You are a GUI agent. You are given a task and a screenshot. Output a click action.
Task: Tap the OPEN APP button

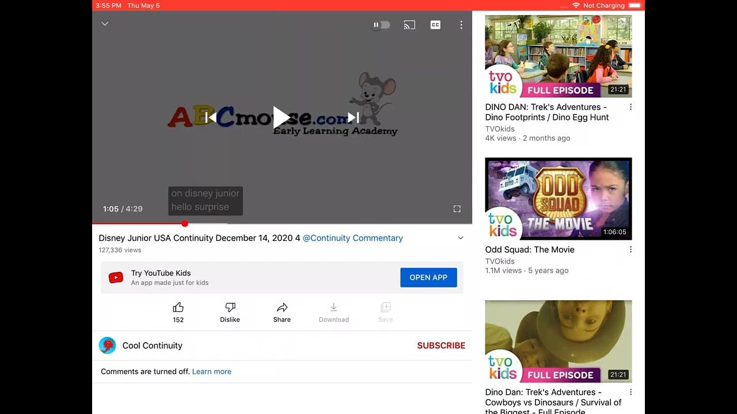coord(428,278)
